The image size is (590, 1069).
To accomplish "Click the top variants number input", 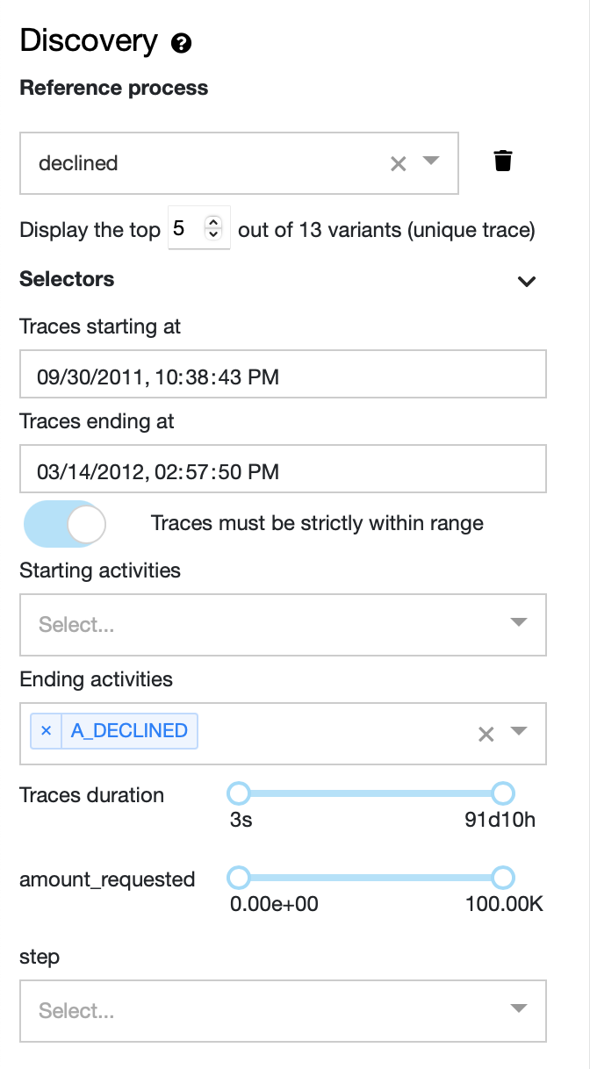I will coord(199,229).
